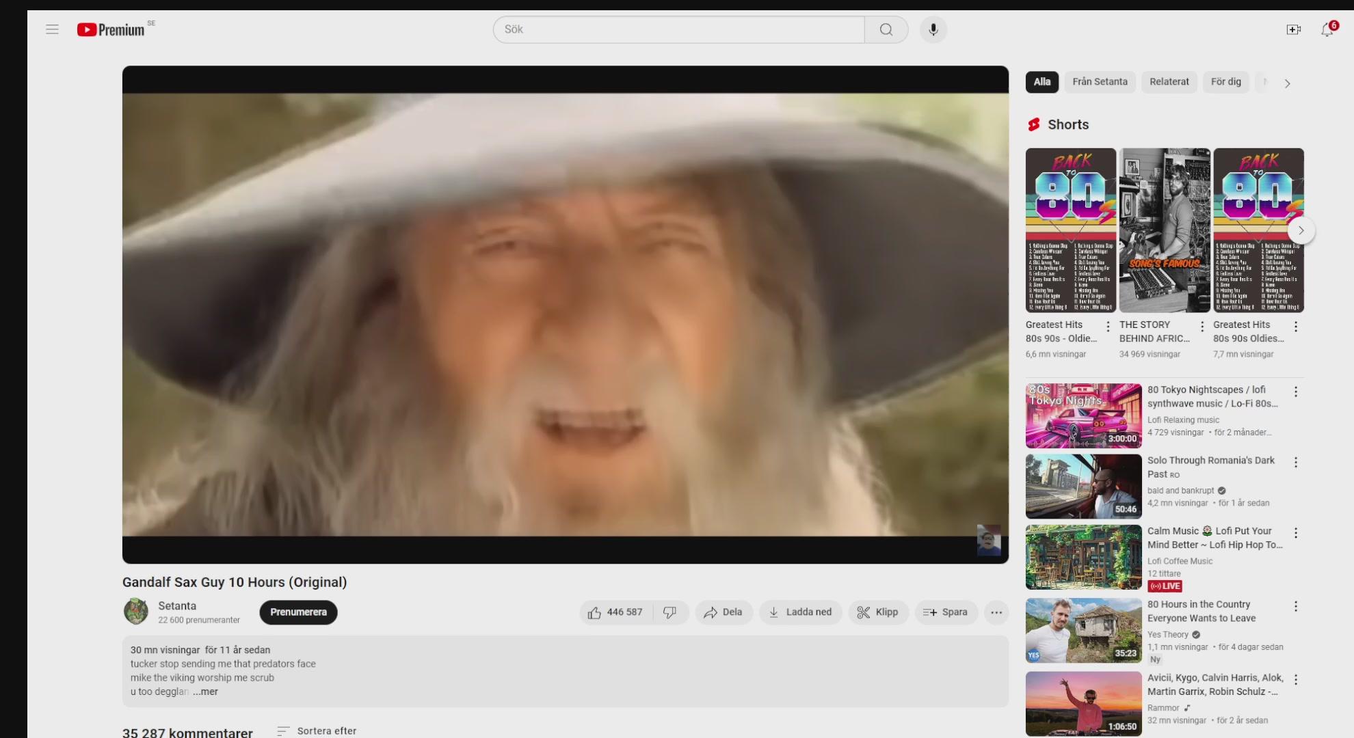Open options for 7,7 mn visningar Short
Image resolution: width=1354 pixels, height=738 pixels.
pos(1296,327)
